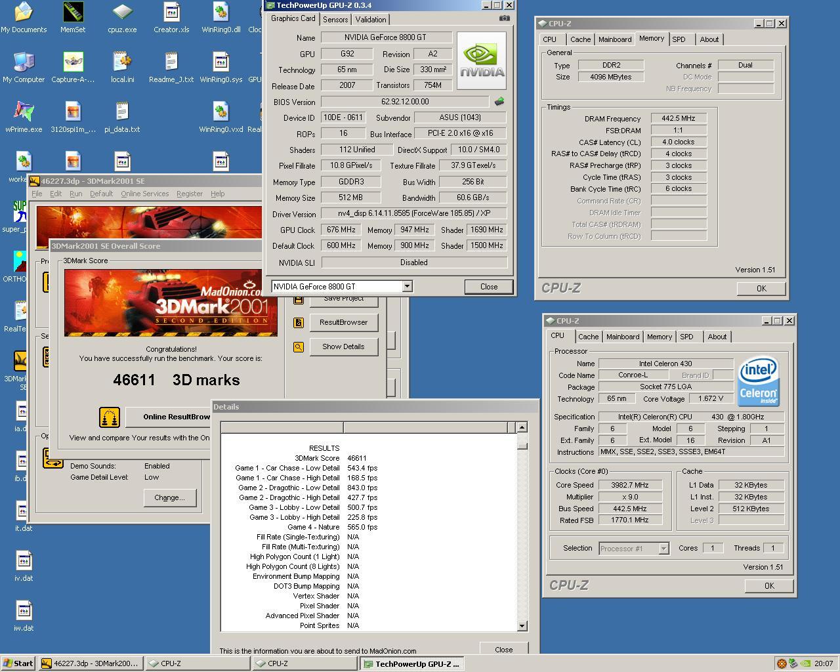Launch cpuz.exe desktop icon
The image size is (840, 672).
[x=122, y=18]
